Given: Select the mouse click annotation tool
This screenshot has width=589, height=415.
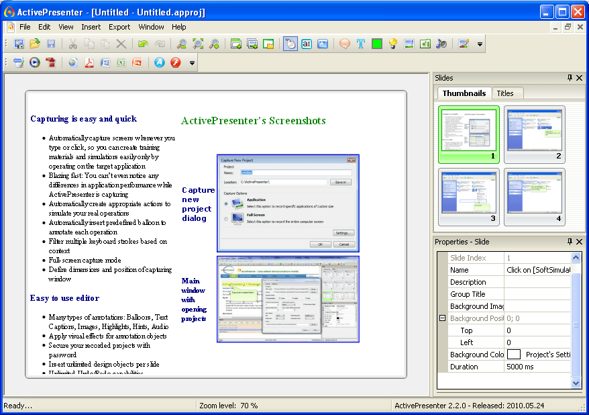Looking at the screenshot, I should tap(290, 44).
